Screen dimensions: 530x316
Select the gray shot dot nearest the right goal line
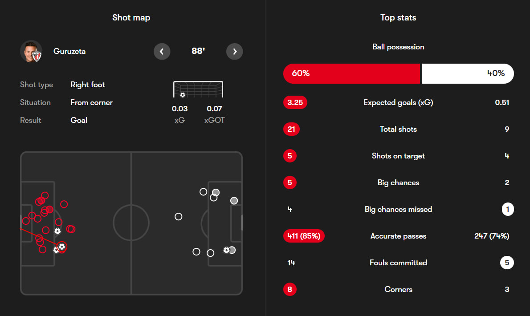coord(234,201)
